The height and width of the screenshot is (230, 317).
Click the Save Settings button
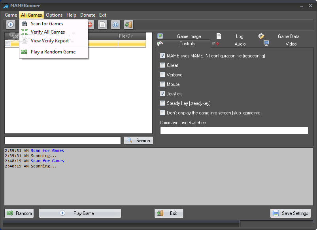click(291, 213)
